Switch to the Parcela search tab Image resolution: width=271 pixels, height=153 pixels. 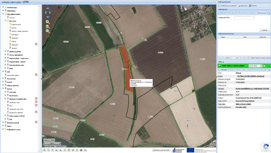[251, 13]
